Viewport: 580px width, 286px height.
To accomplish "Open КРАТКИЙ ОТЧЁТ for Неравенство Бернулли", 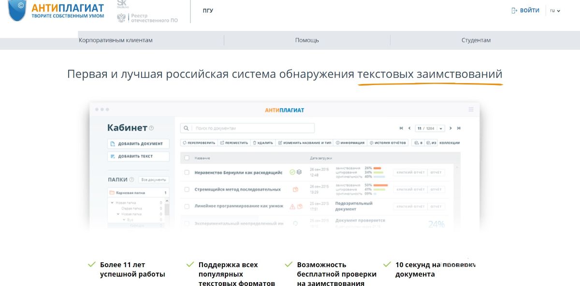I will (x=410, y=172).
